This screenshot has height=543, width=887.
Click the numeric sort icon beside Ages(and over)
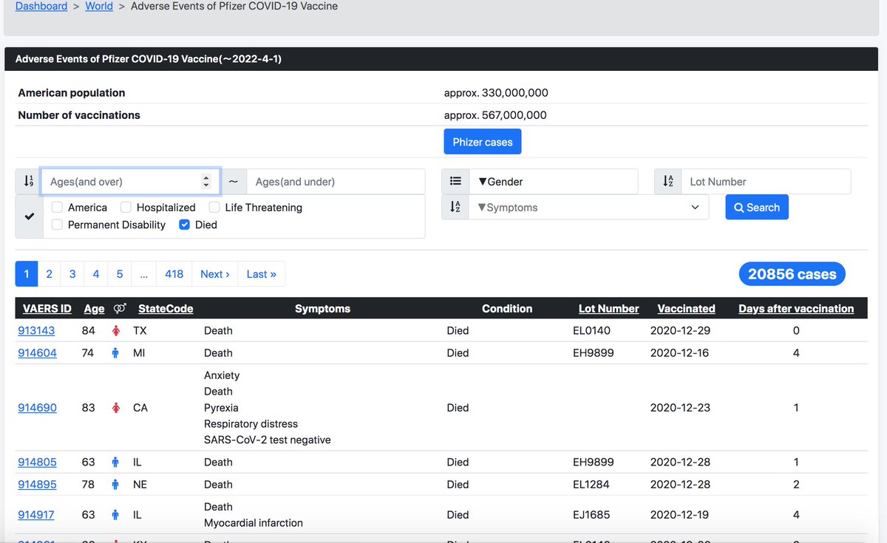28,181
